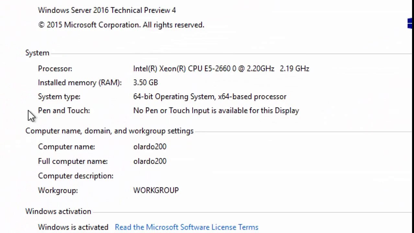414x233 pixels.
Task: Click the olardo200 value beside Full computer name
Action: click(x=150, y=161)
